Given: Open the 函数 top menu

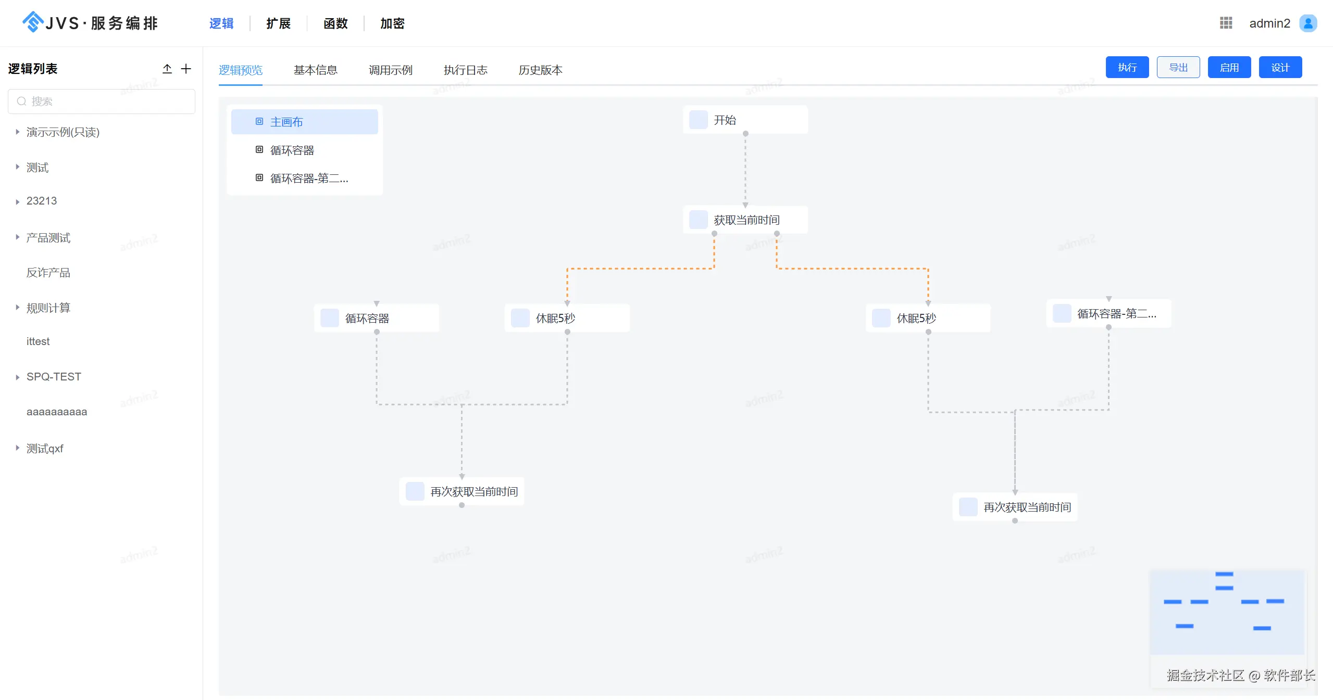Looking at the screenshot, I should point(335,23).
